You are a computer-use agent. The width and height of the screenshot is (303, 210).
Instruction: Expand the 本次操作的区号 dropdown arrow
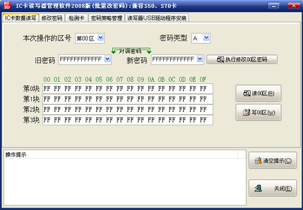100,38
